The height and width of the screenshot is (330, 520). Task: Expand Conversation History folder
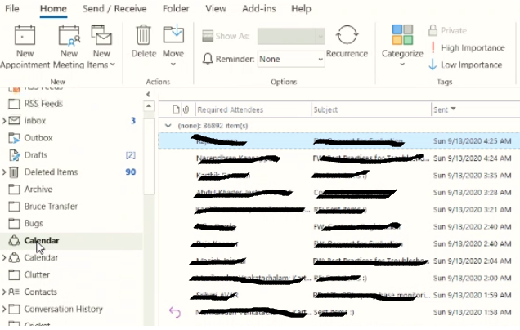coord(3,309)
